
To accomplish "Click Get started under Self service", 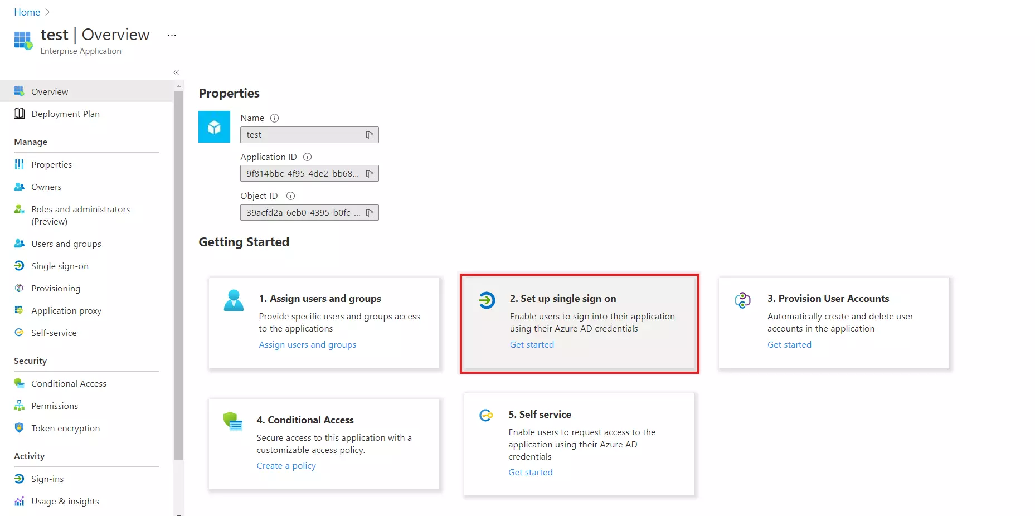I will [x=531, y=473].
